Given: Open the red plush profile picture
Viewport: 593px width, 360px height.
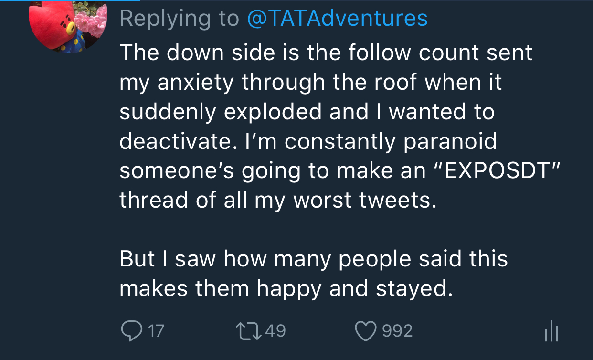Looking at the screenshot, I should [x=68, y=25].
